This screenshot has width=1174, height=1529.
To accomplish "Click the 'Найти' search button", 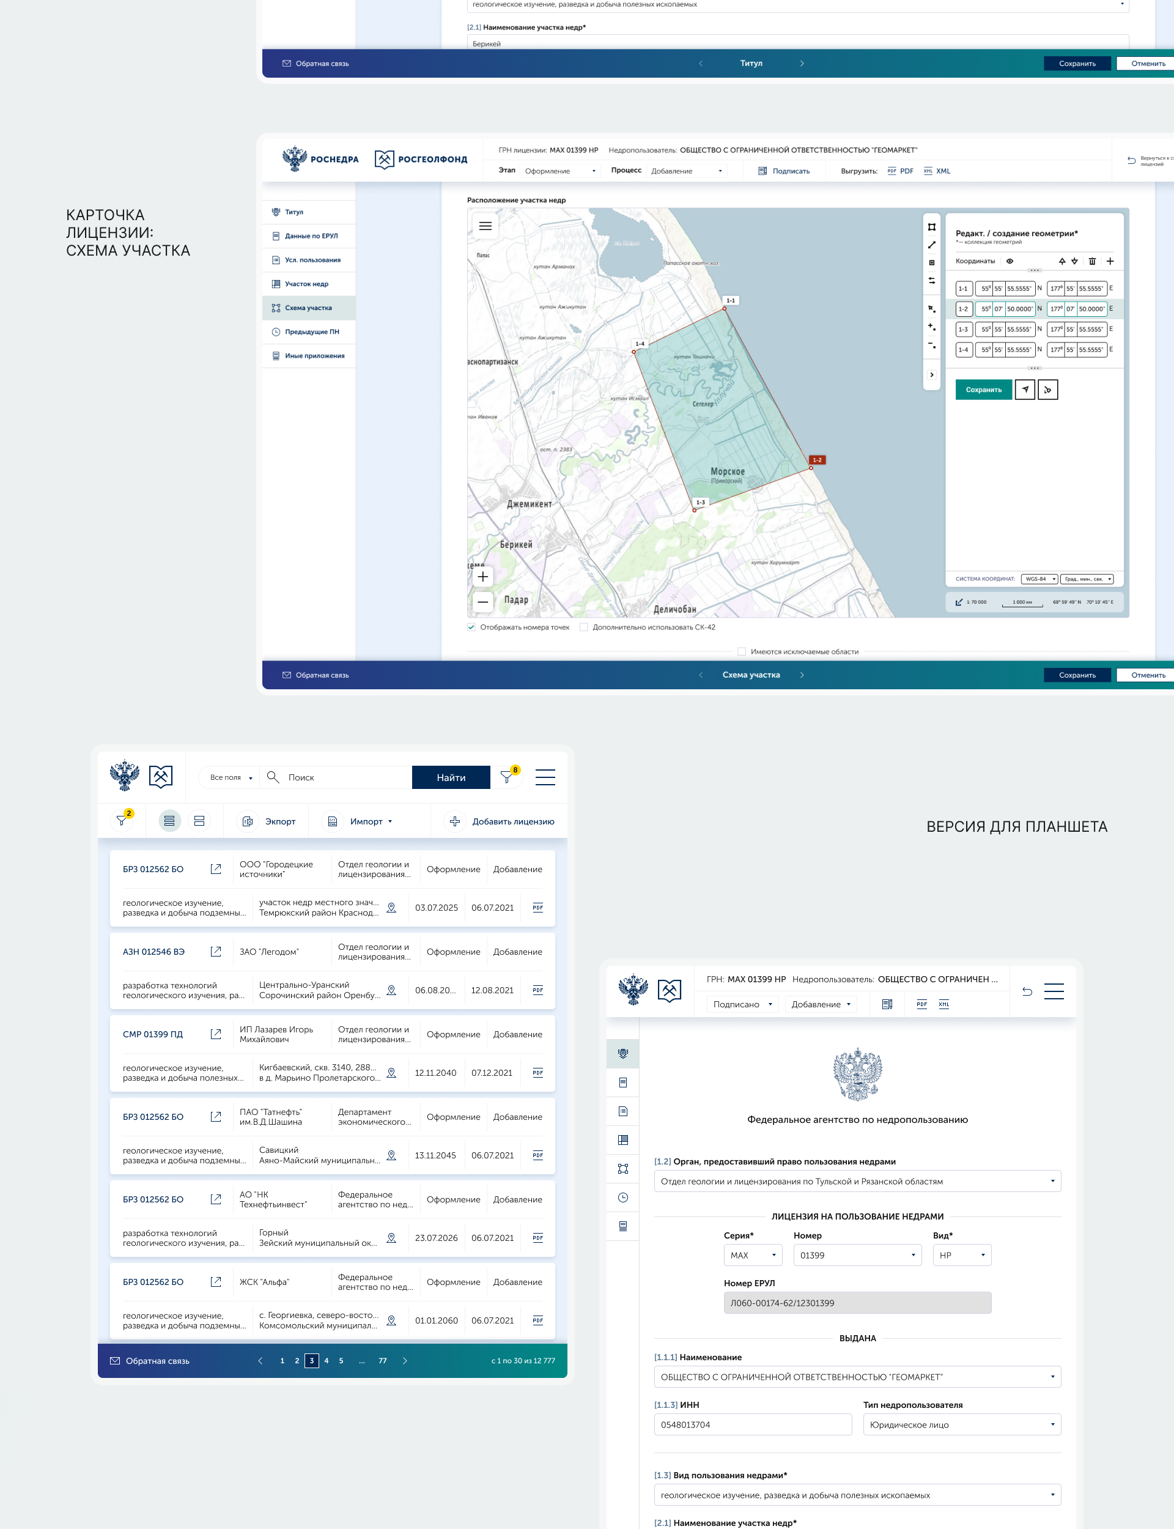I will tap(451, 777).
